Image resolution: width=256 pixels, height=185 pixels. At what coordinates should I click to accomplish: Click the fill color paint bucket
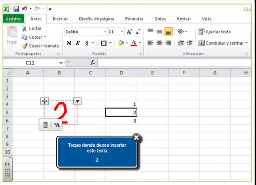[121, 43]
